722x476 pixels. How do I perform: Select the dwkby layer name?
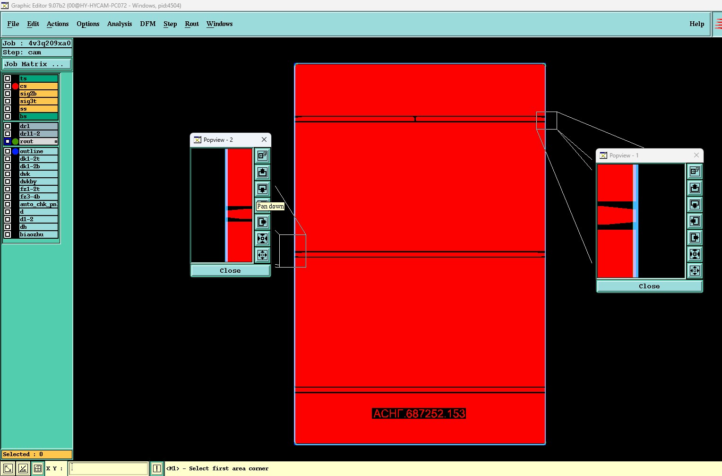pos(39,182)
